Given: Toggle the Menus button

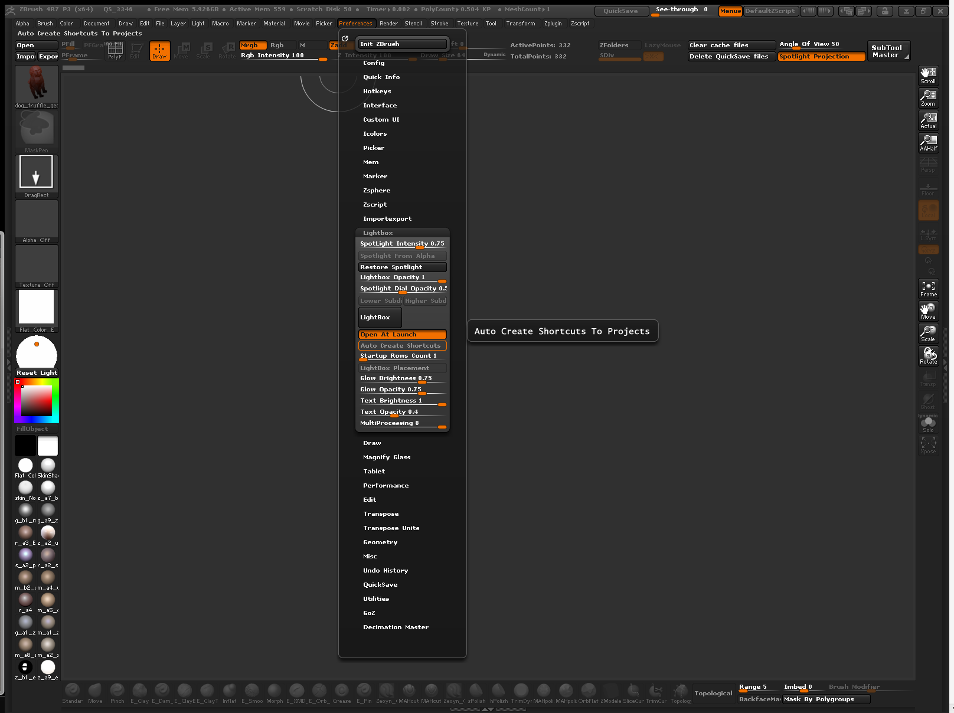Looking at the screenshot, I should [730, 11].
